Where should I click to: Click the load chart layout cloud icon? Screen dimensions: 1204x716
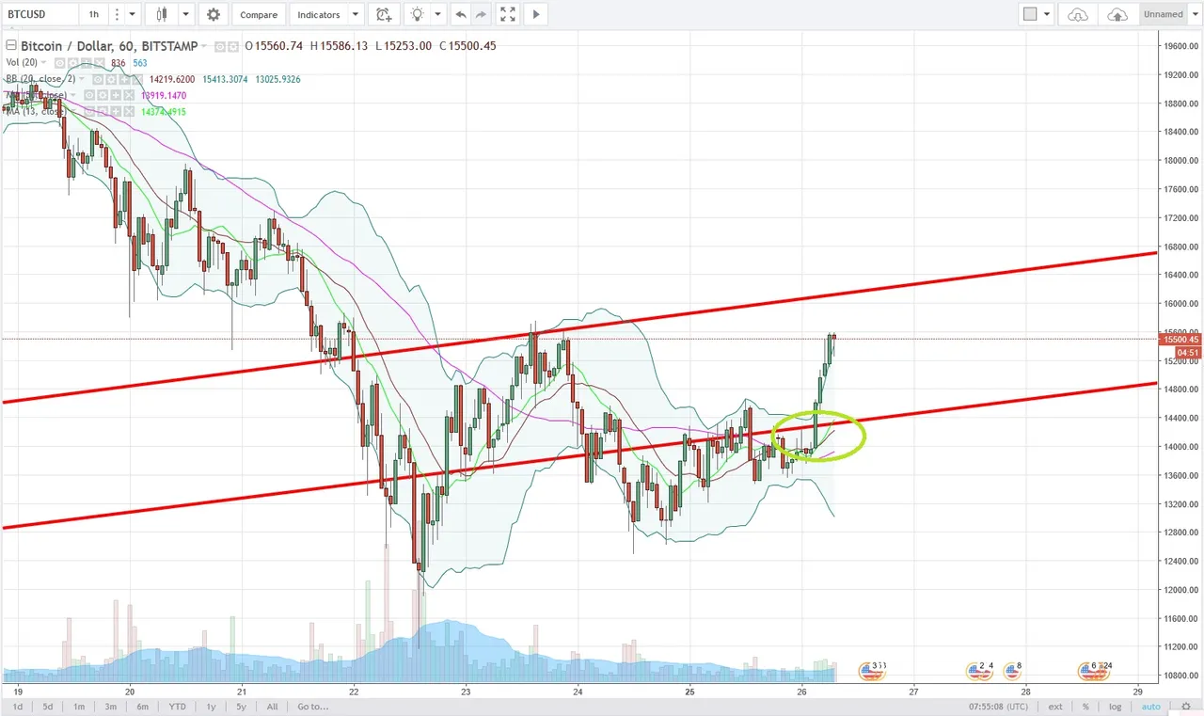[x=1078, y=14]
